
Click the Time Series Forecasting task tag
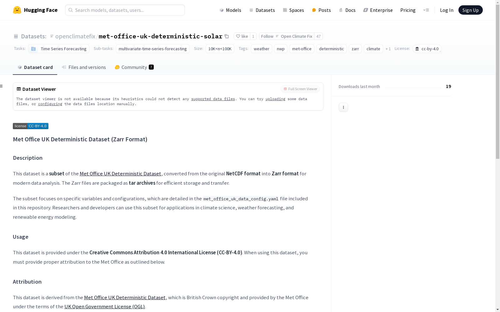(x=59, y=49)
